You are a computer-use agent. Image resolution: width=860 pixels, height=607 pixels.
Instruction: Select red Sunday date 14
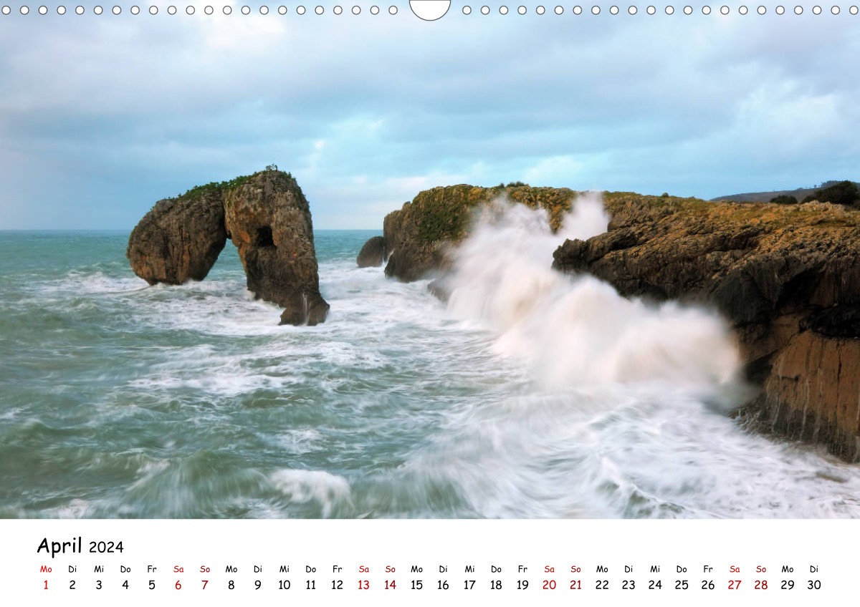(x=391, y=585)
